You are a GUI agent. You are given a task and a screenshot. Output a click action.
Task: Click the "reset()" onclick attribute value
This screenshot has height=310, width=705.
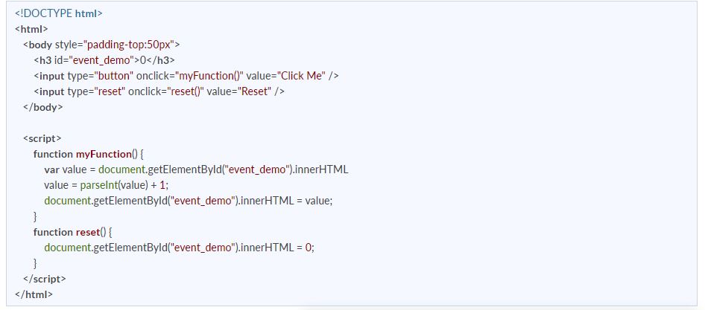coord(186,91)
